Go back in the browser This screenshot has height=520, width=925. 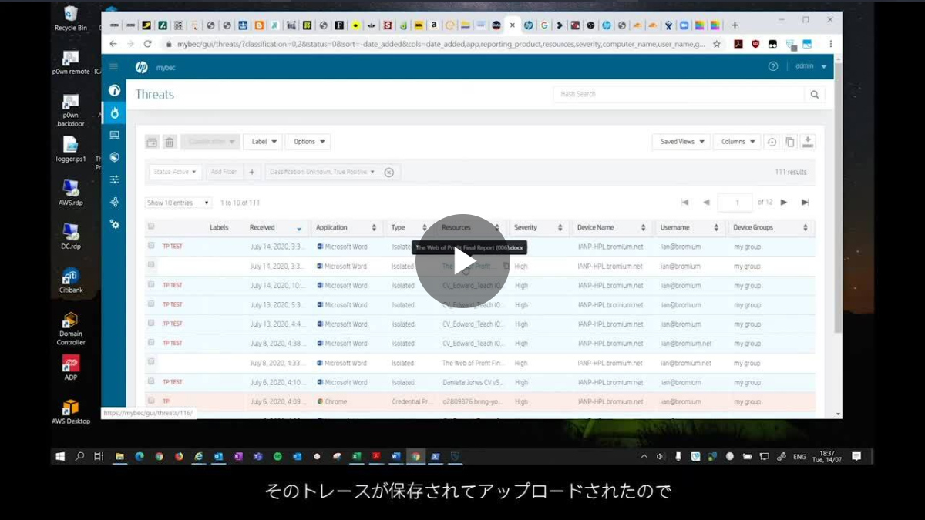113,44
